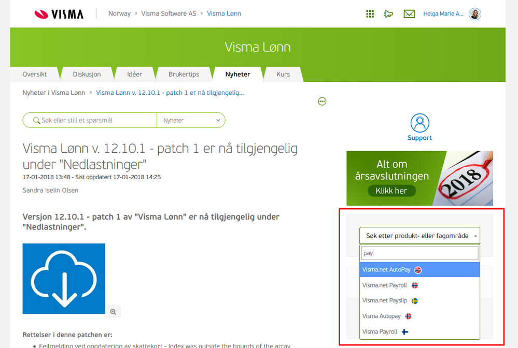Click the cloud download image

click(x=64, y=279)
